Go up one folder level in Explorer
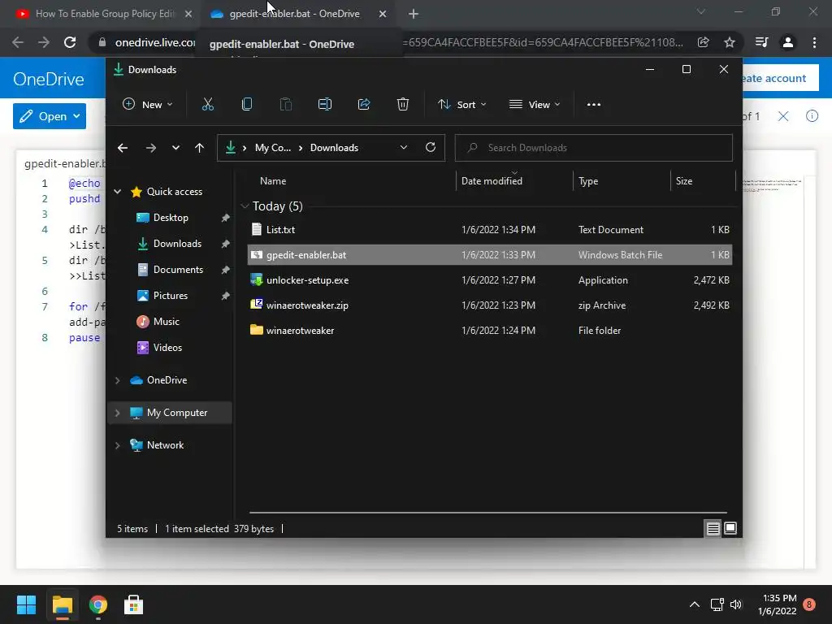Viewport: 832px width, 624px height. click(x=200, y=148)
